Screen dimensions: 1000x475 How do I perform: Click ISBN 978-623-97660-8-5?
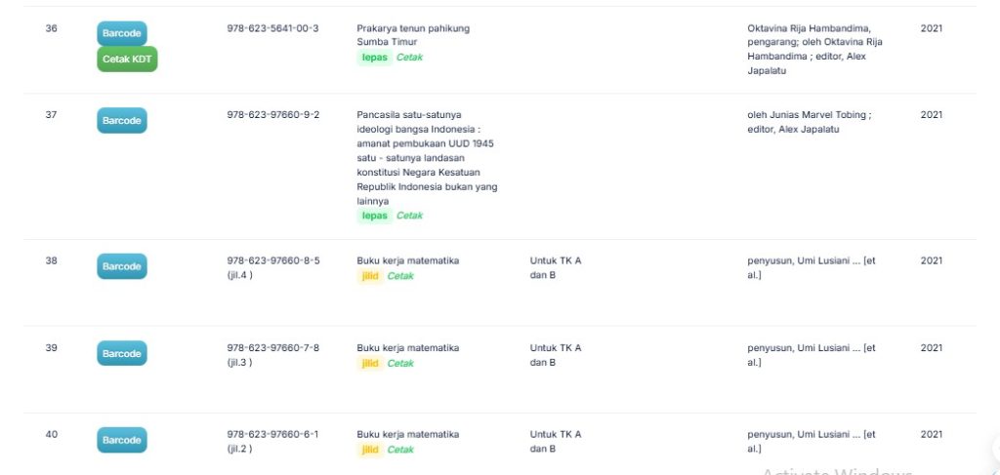pyautogui.click(x=272, y=260)
